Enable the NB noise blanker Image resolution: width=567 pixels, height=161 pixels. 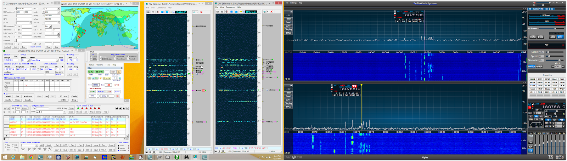coord(548,120)
